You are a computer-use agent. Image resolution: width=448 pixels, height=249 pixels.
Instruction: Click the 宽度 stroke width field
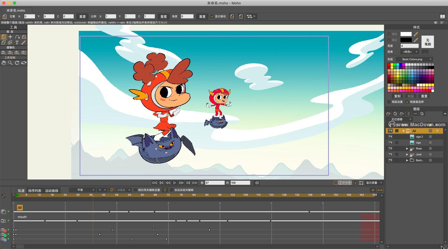[x=410, y=46]
